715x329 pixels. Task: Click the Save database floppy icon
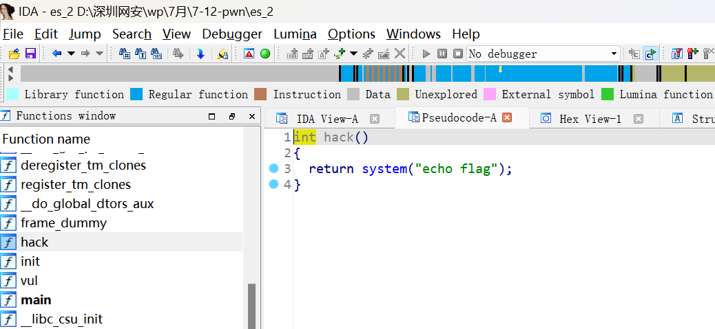tap(30, 54)
